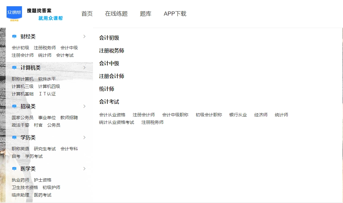Click the 财经类 category icon
The image size is (343, 203).
14,36
